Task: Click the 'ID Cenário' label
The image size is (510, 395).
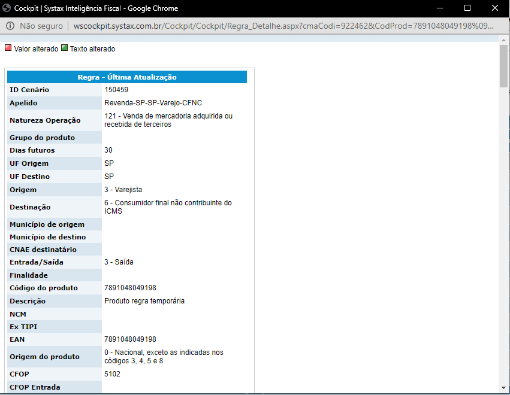Action: 29,90
